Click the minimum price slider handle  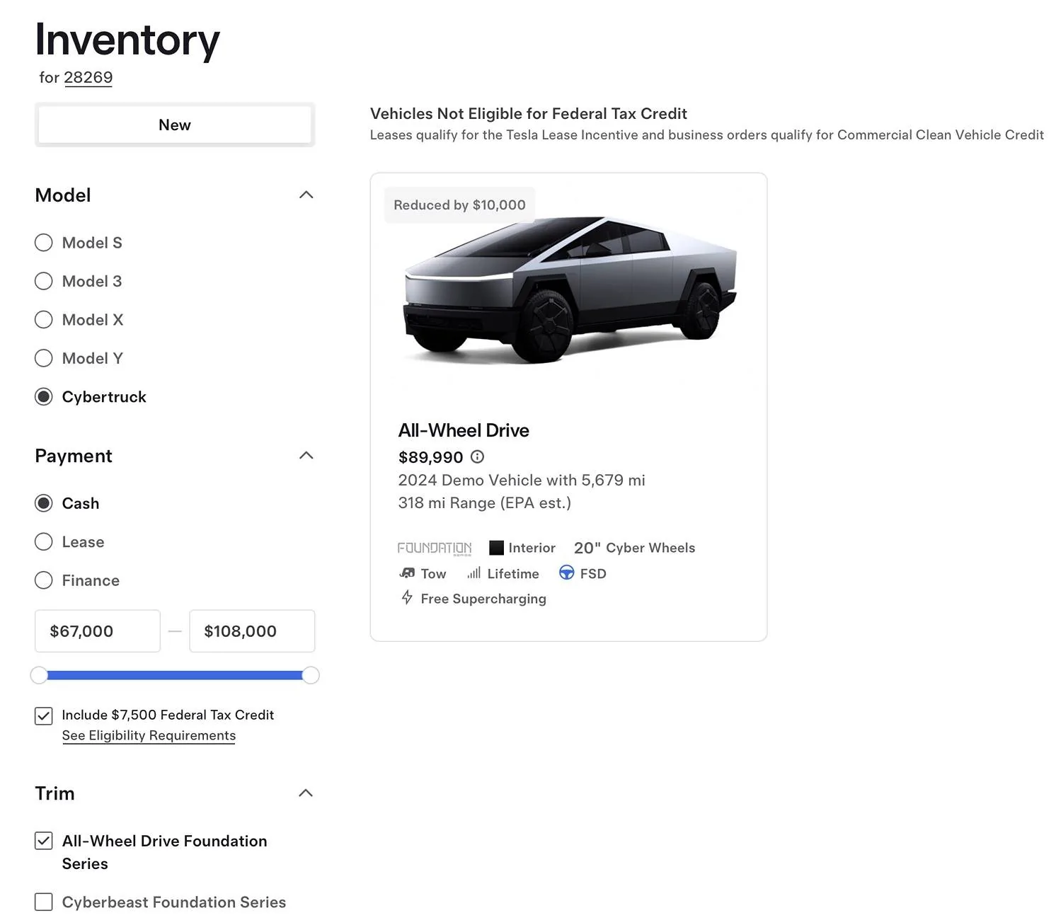coord(40,675)
